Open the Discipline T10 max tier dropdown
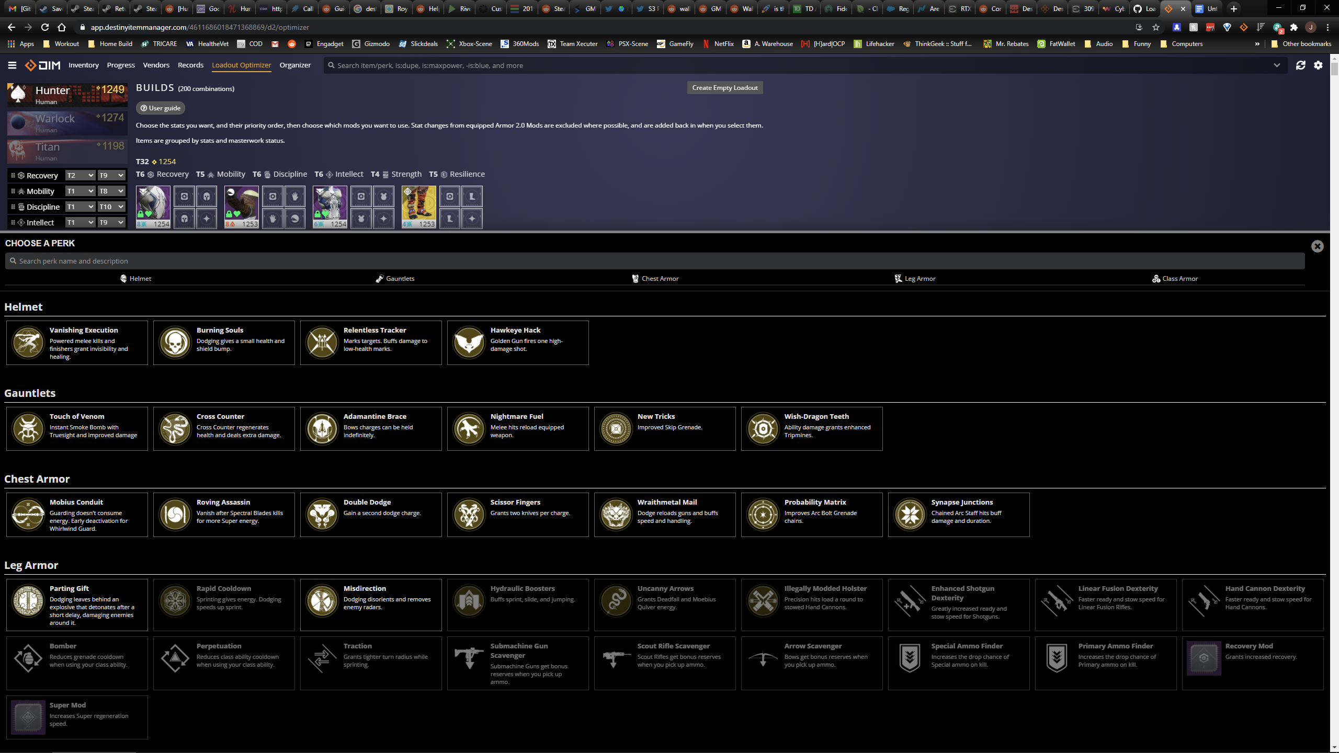1339x753 pixels. coord(111,207)
